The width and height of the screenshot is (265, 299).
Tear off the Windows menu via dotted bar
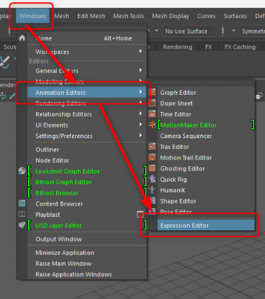(82, 27)
